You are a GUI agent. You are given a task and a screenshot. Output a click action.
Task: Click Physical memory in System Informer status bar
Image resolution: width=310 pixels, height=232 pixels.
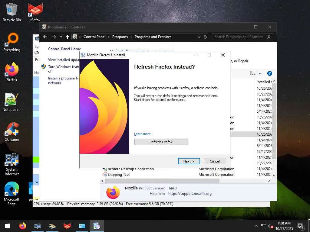tap(95, 204)
